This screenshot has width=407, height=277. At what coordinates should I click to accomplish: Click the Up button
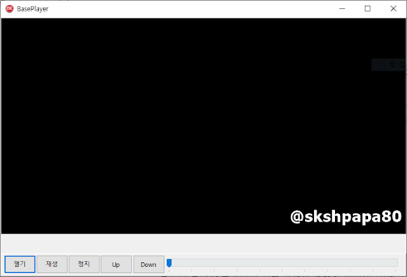tap(116, 264)
